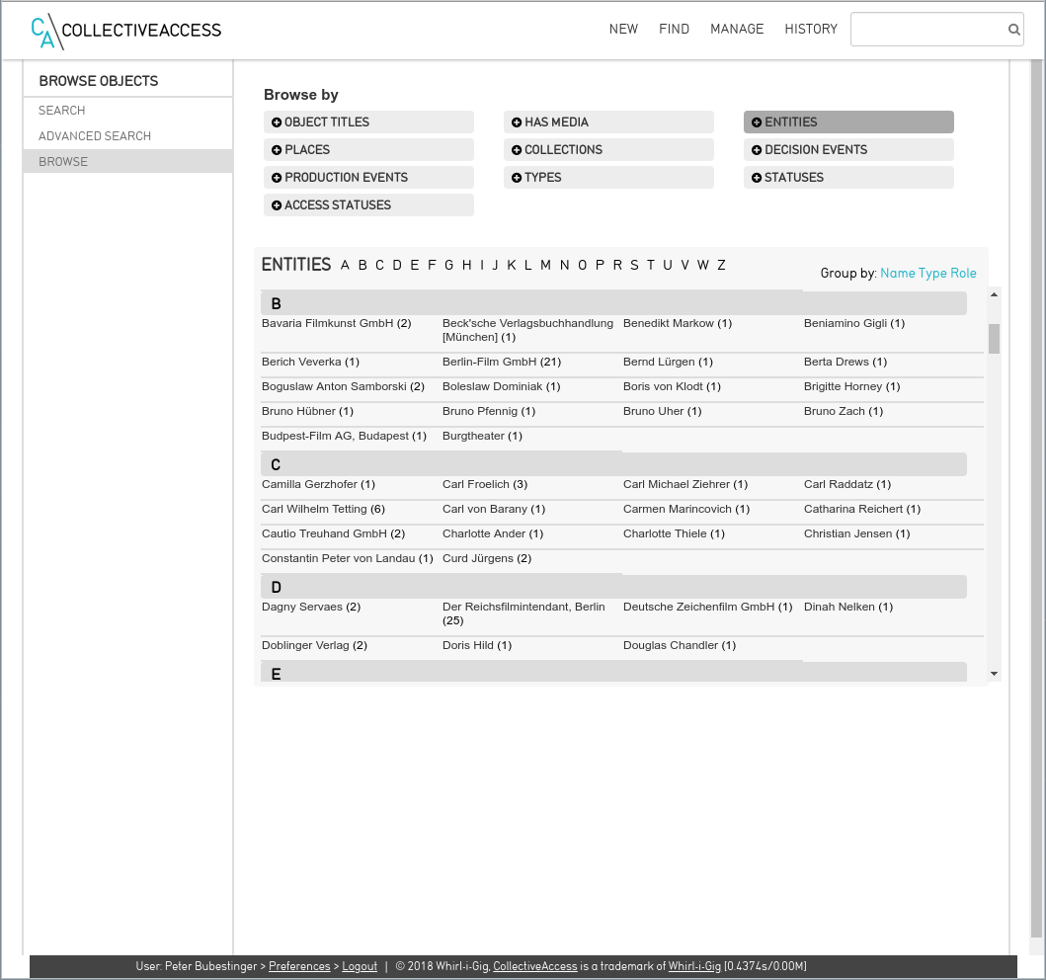Click plus icon beside Collections facet

[517, 150]
